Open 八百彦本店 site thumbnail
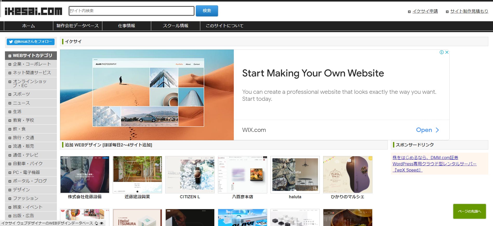Image resolution: width=493 pixels, height=226 pixels. (243, 175)
